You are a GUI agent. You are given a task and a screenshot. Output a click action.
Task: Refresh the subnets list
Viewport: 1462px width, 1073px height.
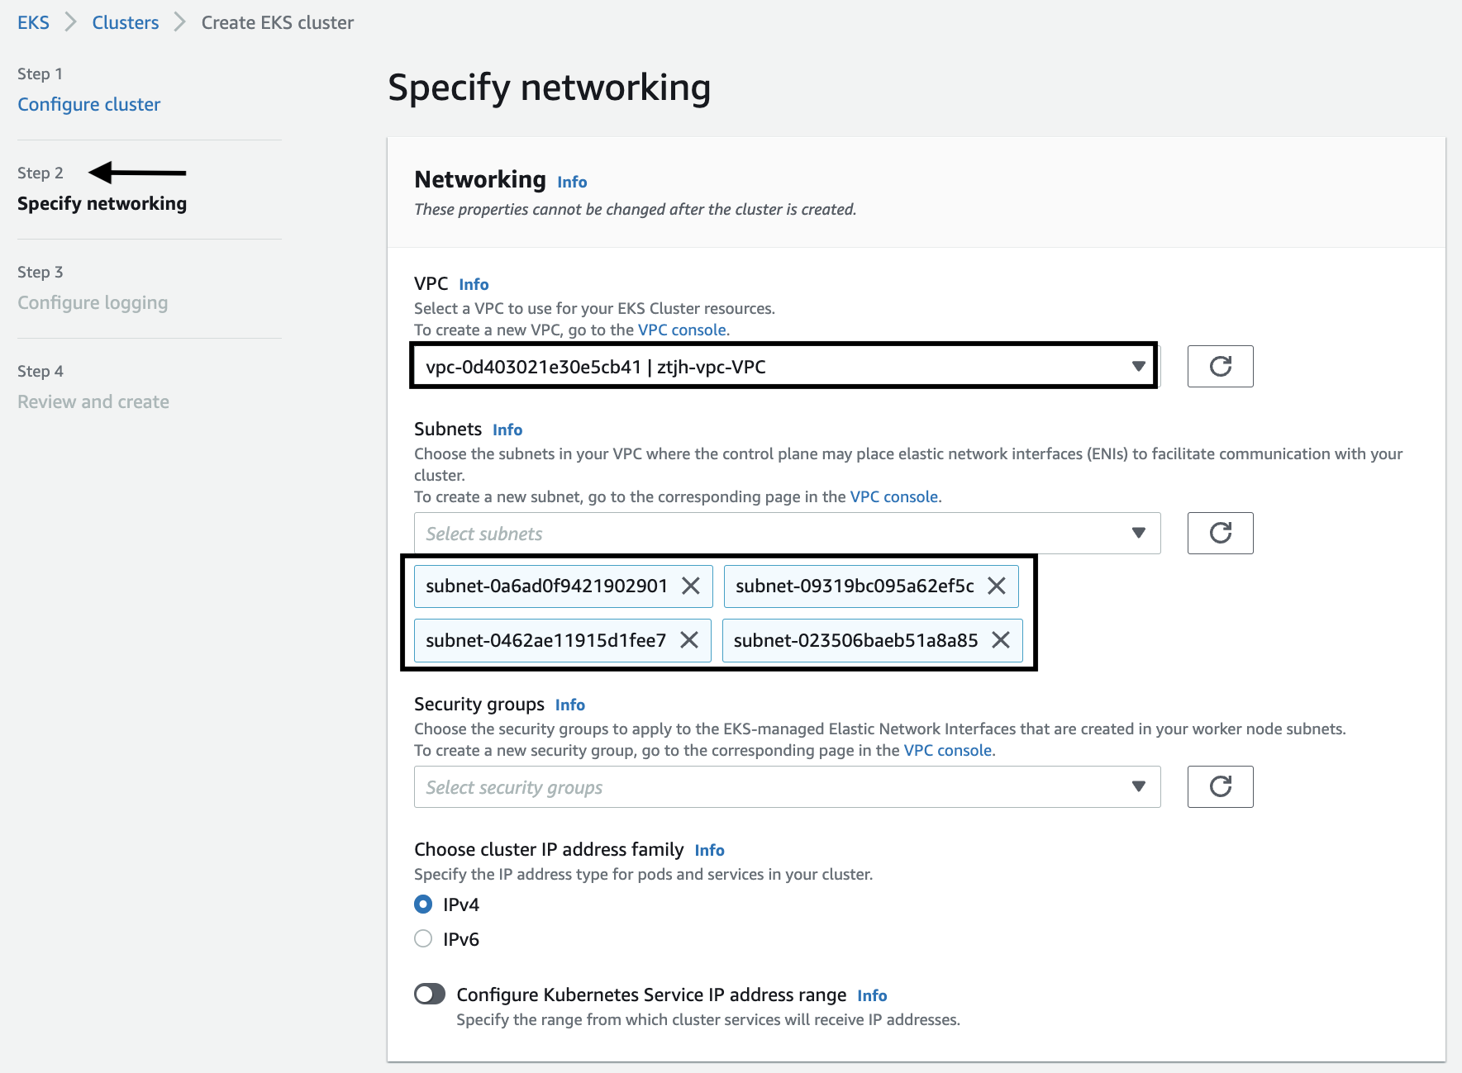1220,533
